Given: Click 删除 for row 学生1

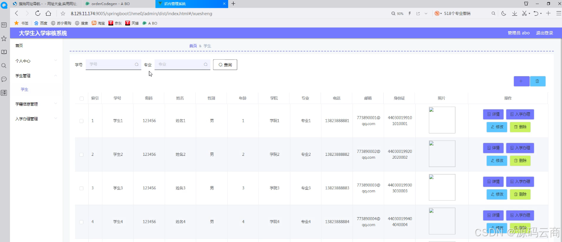Looking at the screenshot, I should (x=520, y=127).
